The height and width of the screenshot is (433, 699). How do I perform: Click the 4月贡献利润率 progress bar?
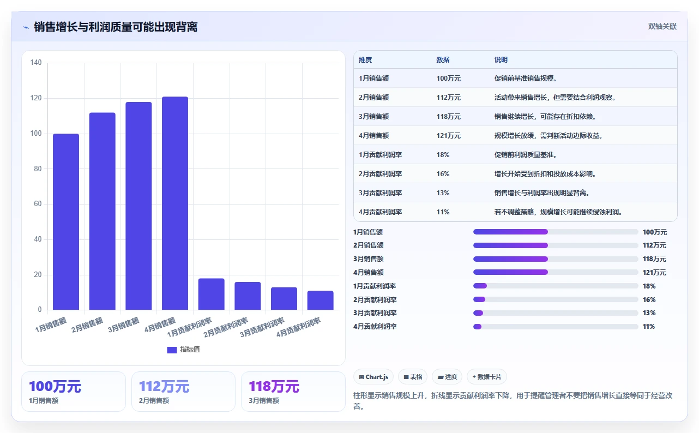(x=556, y=327)
